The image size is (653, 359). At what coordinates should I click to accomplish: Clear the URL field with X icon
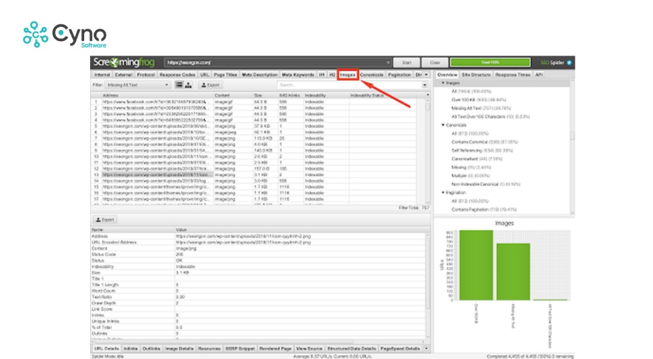coord(388,63)
